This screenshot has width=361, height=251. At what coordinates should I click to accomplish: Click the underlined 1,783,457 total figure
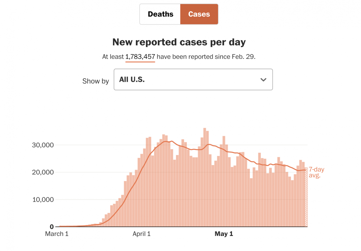click(x=140, y=57)
